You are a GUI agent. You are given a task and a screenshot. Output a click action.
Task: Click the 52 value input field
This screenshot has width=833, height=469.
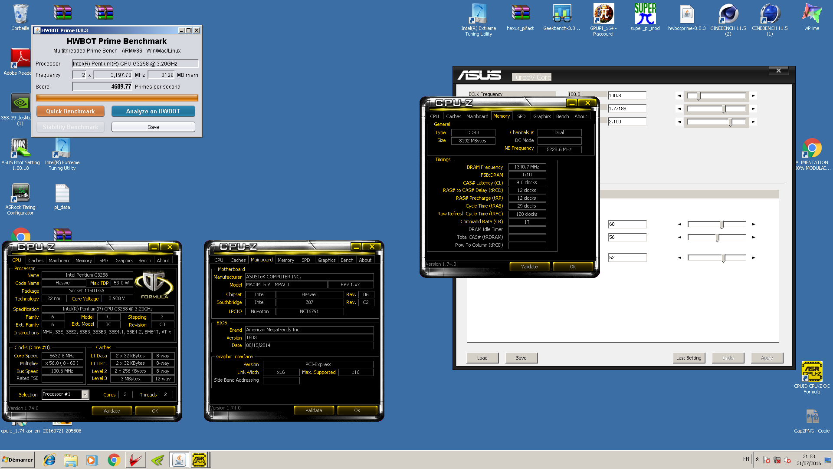[x=627, y=258]
